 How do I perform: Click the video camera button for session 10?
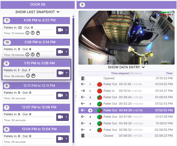(x=60, y=52)
